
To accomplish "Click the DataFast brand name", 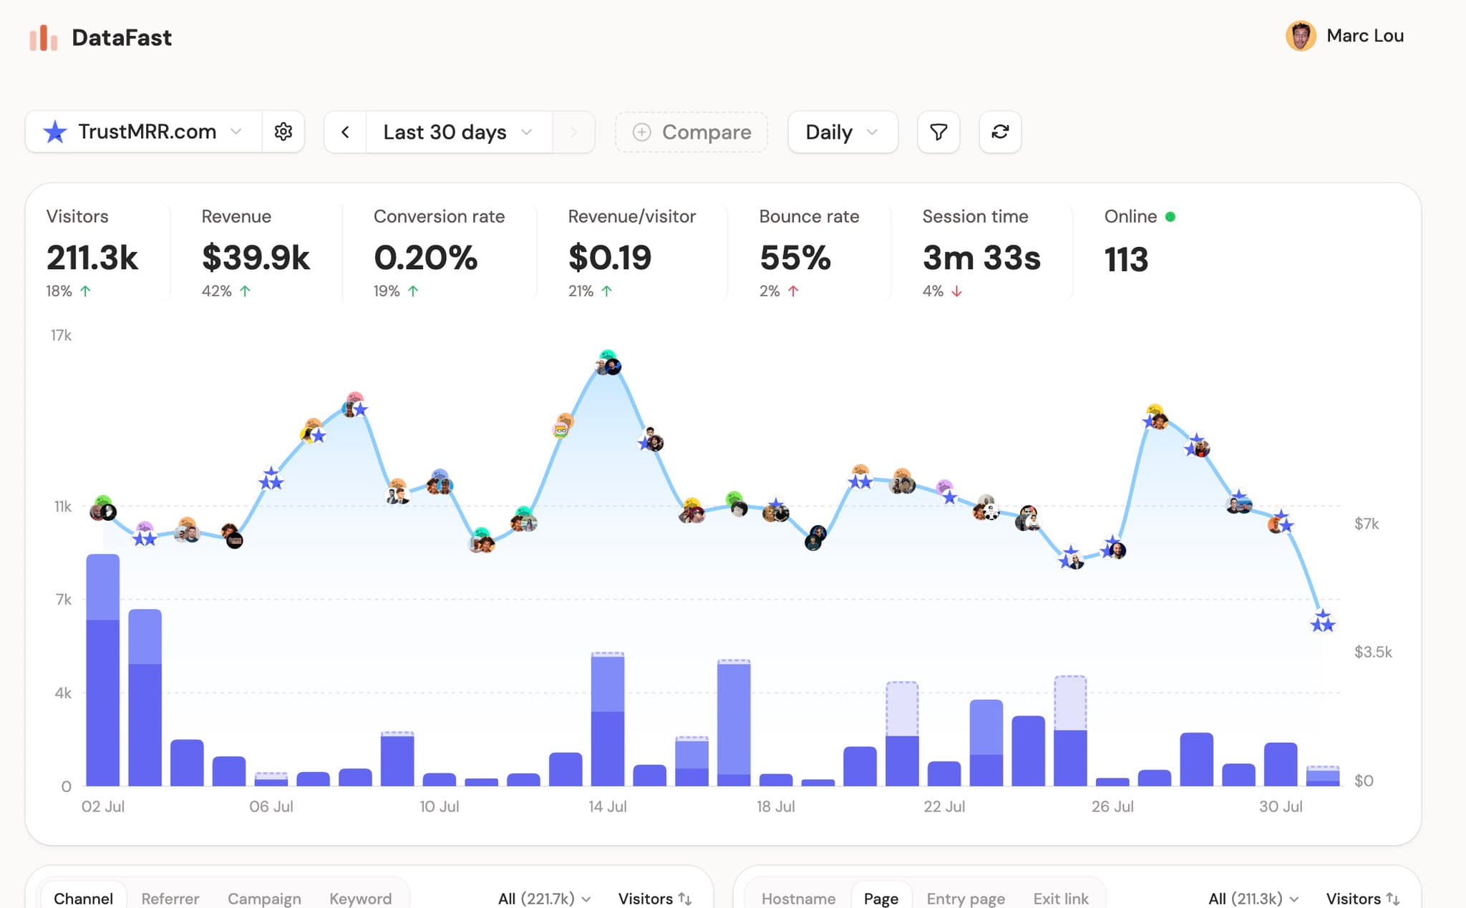I will tap(122, 37).
